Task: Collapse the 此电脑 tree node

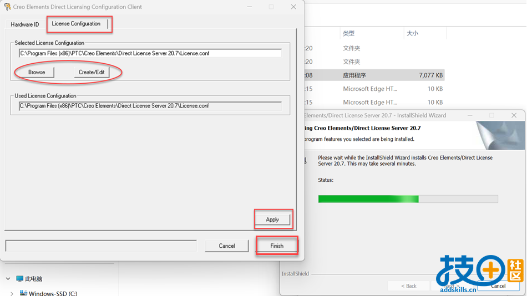Action: tap(8, 278)
